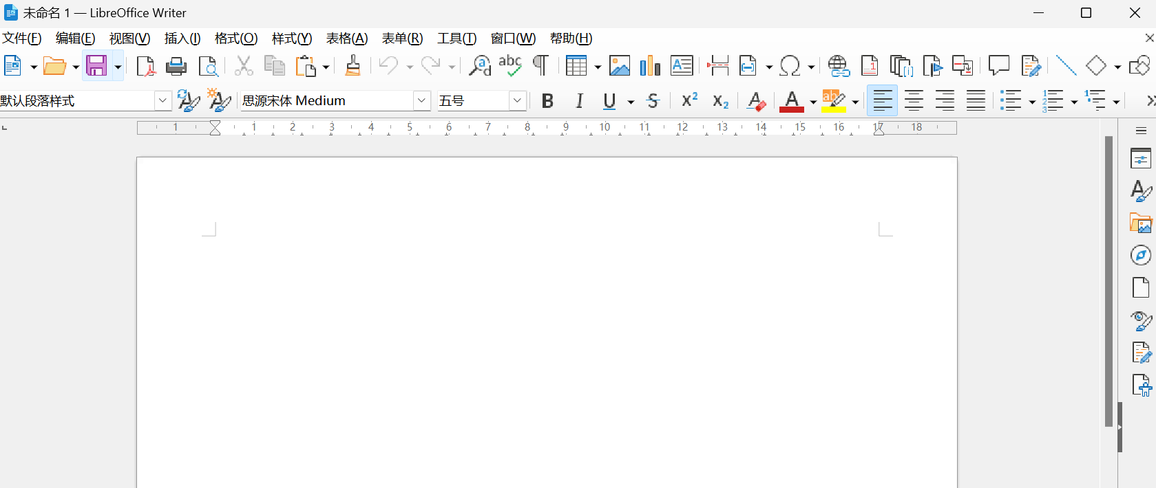1156x488 pixels.
Task: Insert a comment bubble
Action: point(998,66)
